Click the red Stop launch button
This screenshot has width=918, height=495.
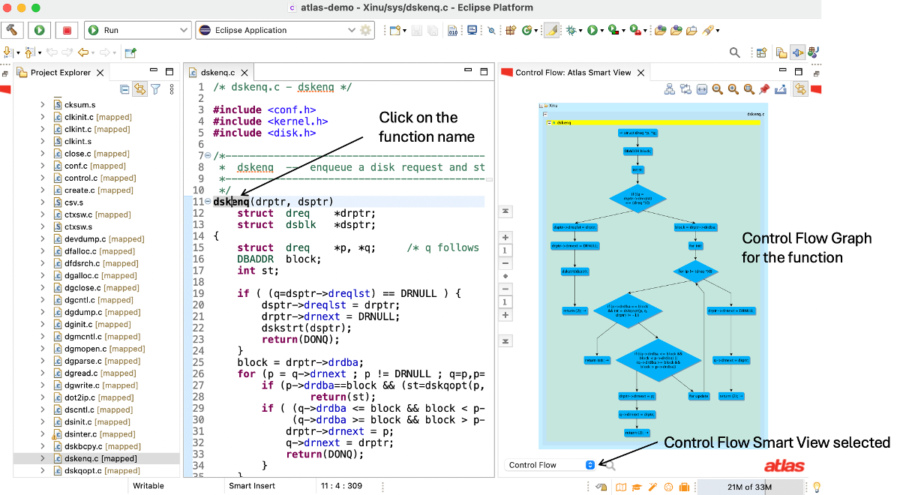(67, 30)
